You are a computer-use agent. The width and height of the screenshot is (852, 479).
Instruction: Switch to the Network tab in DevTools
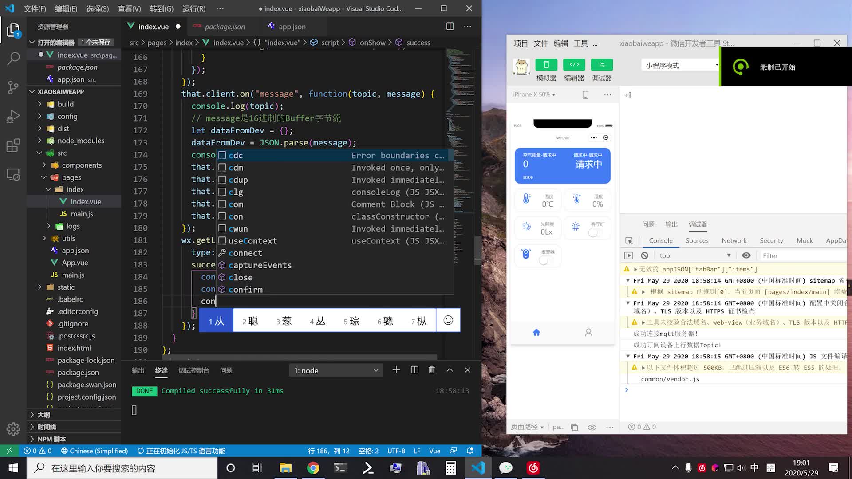tap(734, 240)
